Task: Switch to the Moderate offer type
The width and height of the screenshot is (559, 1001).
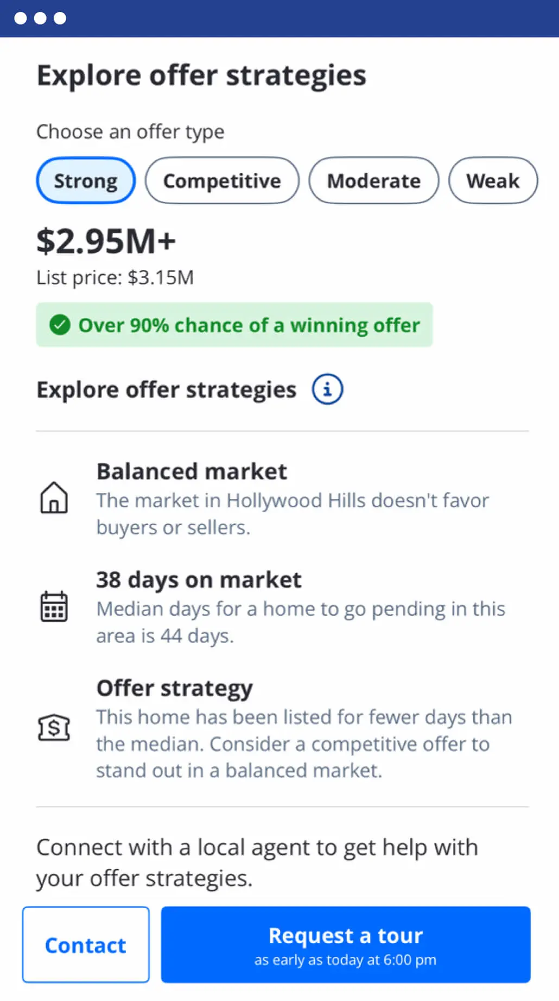Action: coord(373,181)
